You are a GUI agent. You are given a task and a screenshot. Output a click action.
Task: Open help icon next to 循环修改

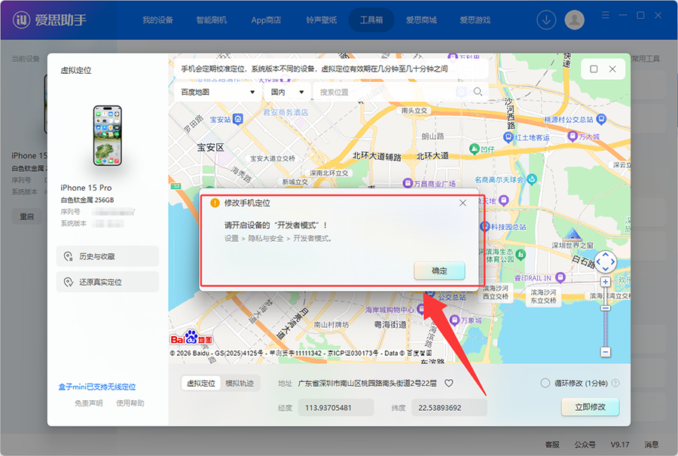click(x=615, y=383)
